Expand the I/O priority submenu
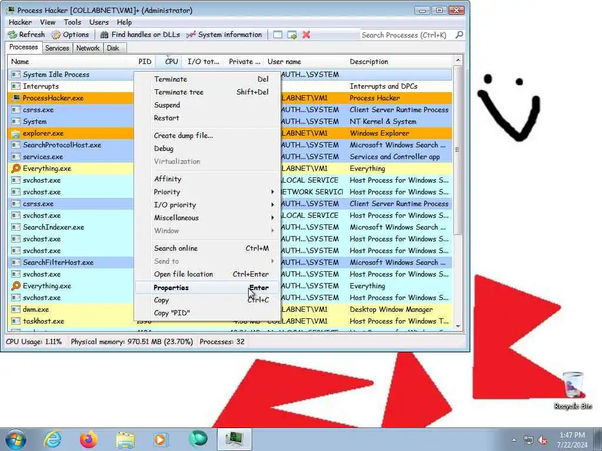 coord(208,205)
